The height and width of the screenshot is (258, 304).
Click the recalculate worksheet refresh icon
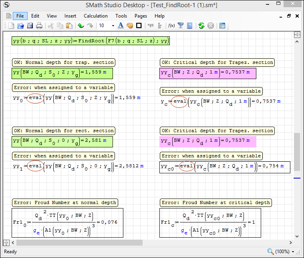coord(201,26)
